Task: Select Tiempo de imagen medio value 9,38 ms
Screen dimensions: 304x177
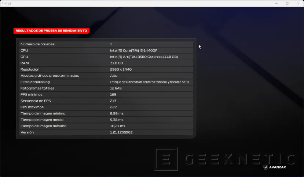Action: click(x=117, y=120)
